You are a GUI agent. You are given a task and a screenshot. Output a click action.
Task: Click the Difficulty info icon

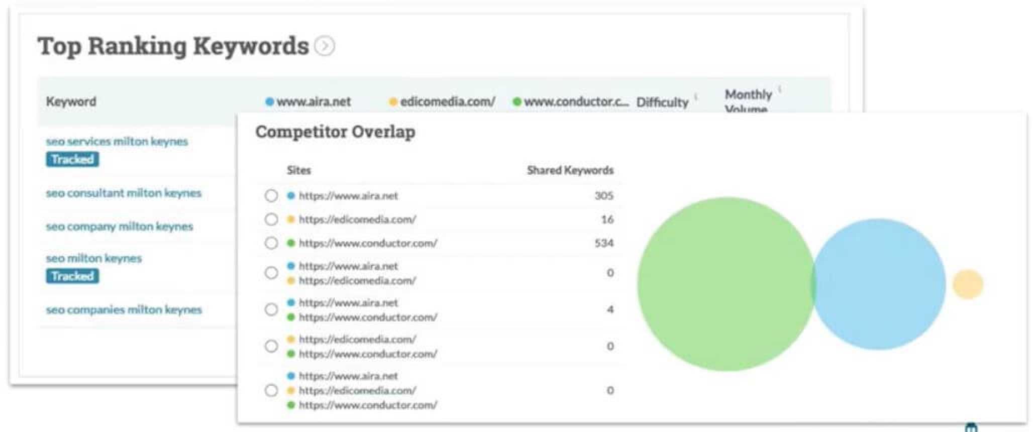(x=696, y=96)
